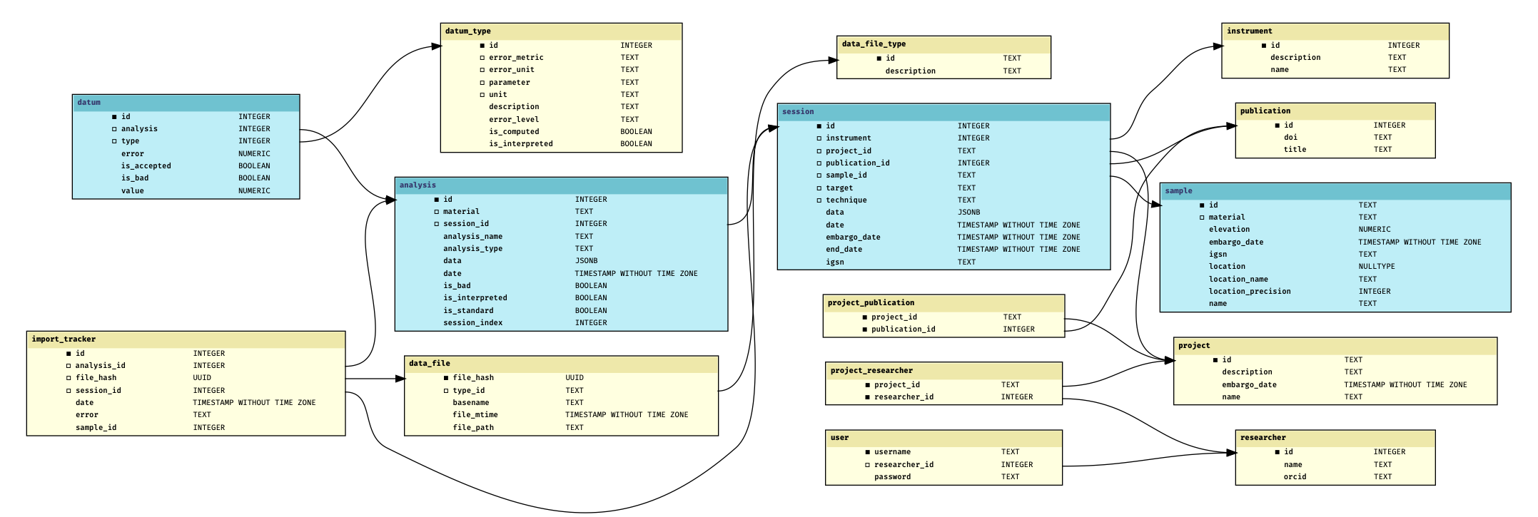1538x517 pixels.
Task: Select 'elevation' column in sample table
Action: coord(1230,230)
